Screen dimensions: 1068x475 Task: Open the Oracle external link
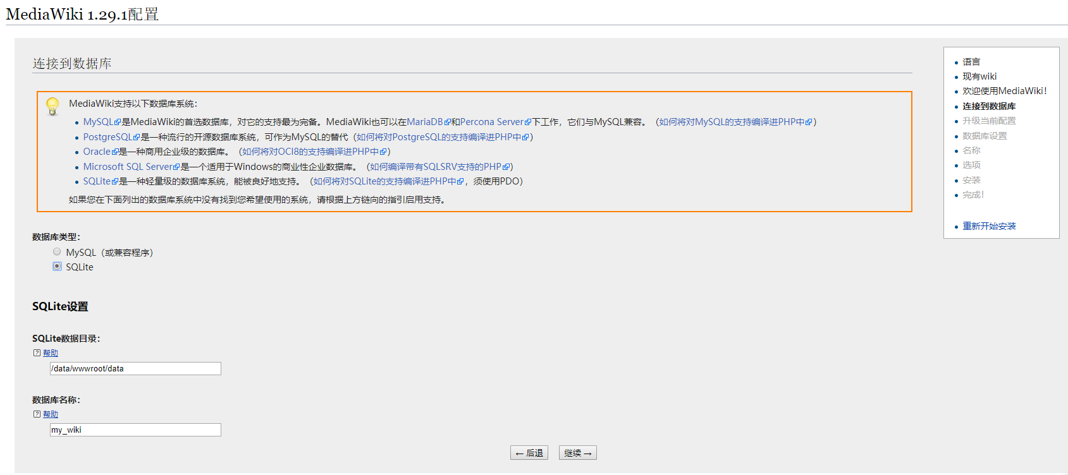(x=101, y=152)
